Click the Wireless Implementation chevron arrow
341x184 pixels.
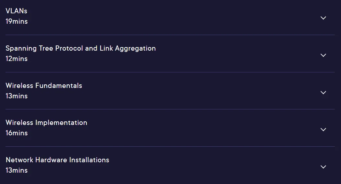[x=323, y=129]
